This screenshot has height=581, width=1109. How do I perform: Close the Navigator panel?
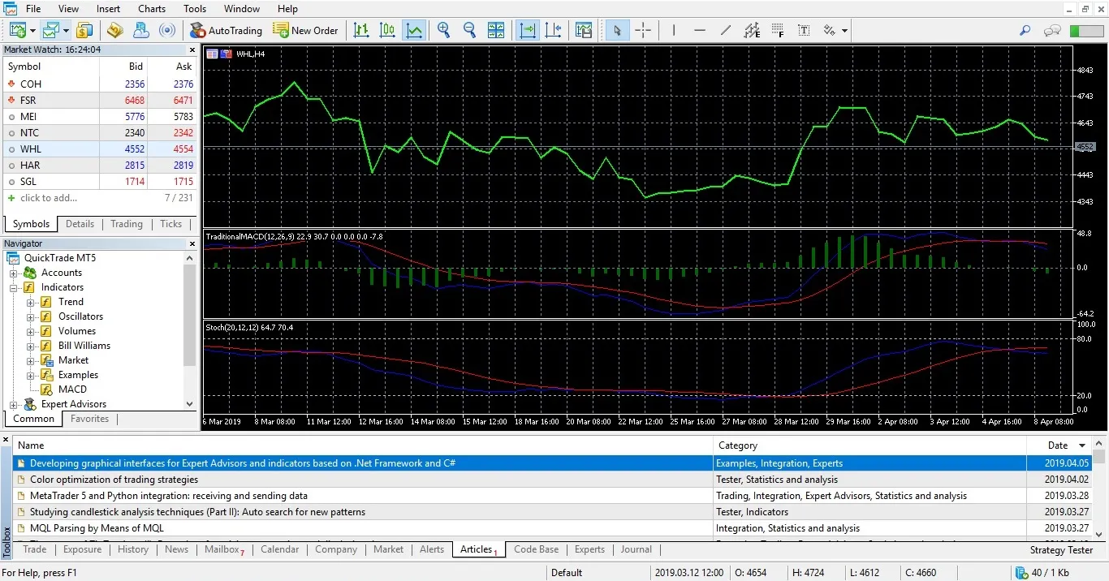(192, 243)
